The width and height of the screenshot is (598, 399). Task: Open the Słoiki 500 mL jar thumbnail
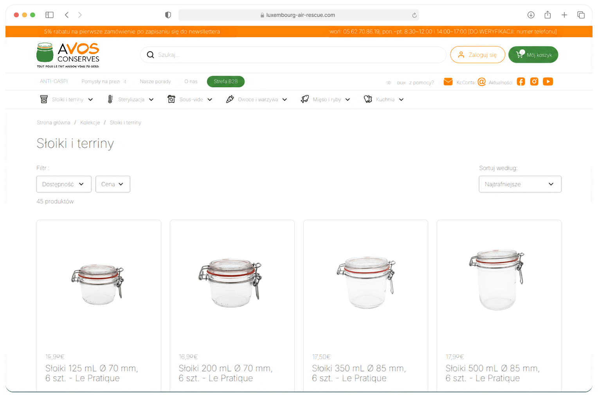(497, 280)
